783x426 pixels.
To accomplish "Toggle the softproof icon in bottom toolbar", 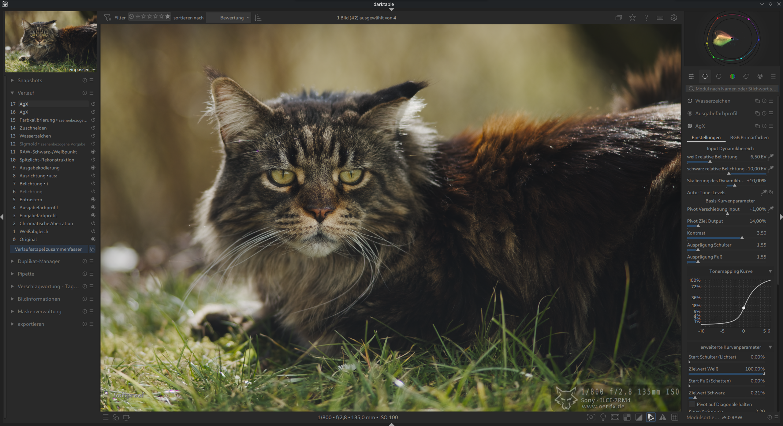I will tap(651, 417).
